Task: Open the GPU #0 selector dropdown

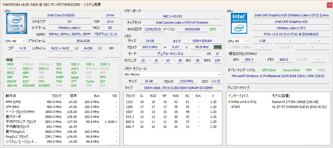Action: 238,41
